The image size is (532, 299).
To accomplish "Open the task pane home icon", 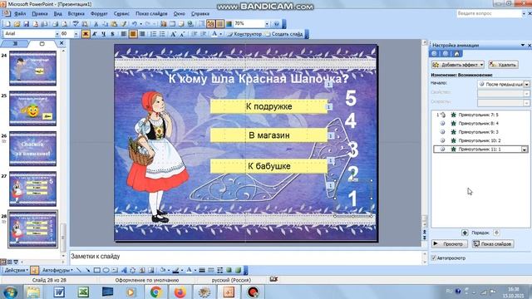I will (456, 53).
